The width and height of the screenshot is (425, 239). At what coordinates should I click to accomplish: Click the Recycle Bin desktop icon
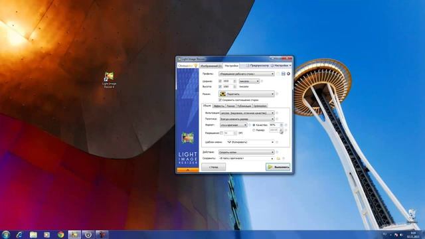(412, 216)
